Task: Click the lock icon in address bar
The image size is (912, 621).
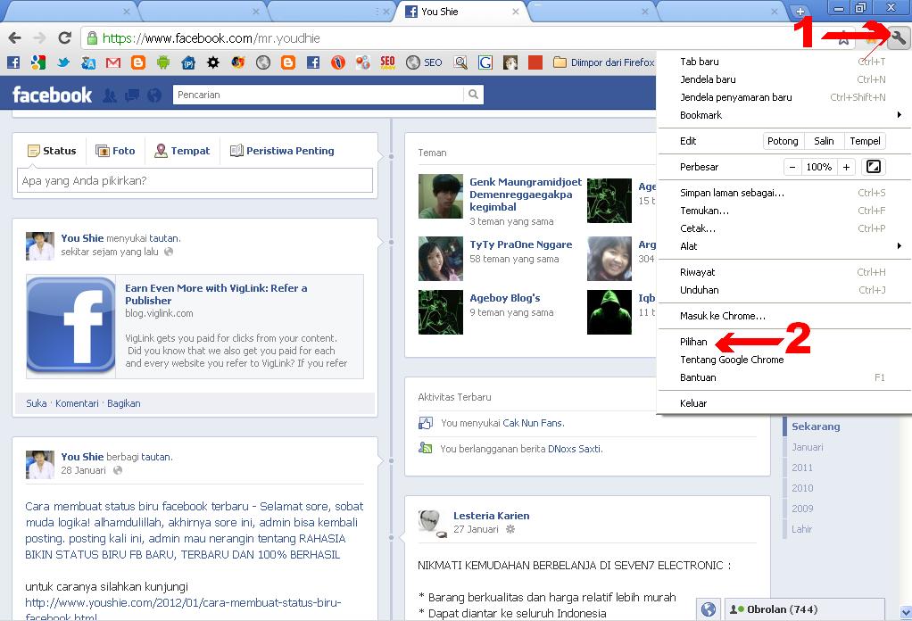Action: (x=92, y=38)
